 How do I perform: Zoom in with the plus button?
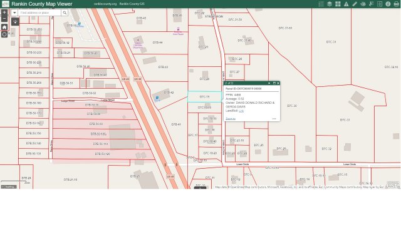tap(4, 12)
